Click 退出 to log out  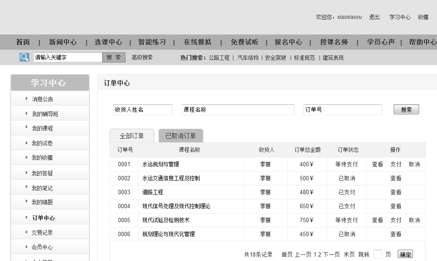click(x=375, y=17)
